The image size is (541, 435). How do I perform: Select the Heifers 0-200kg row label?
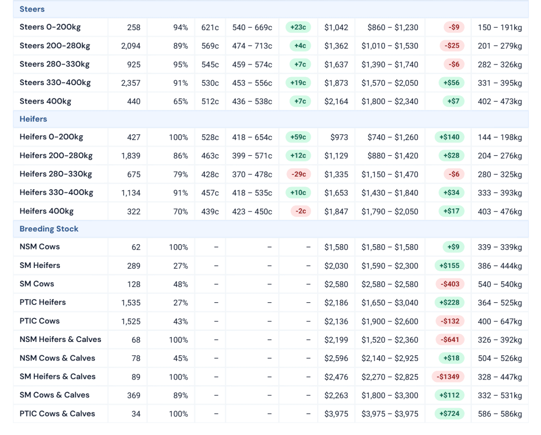pos(51,137)
